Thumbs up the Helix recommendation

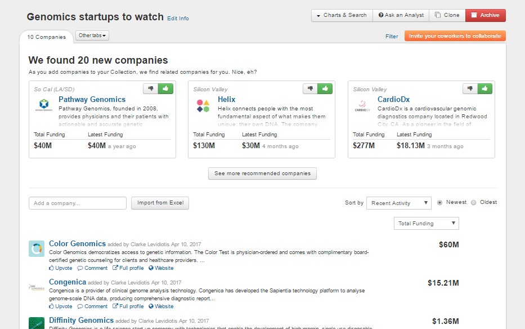coord(325,88)
